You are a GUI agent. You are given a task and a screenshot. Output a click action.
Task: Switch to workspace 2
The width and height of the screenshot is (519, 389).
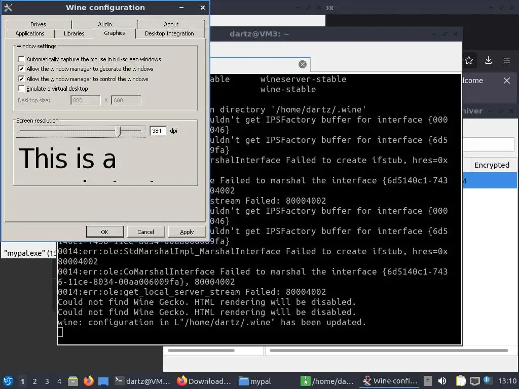[x=35, y=381]
